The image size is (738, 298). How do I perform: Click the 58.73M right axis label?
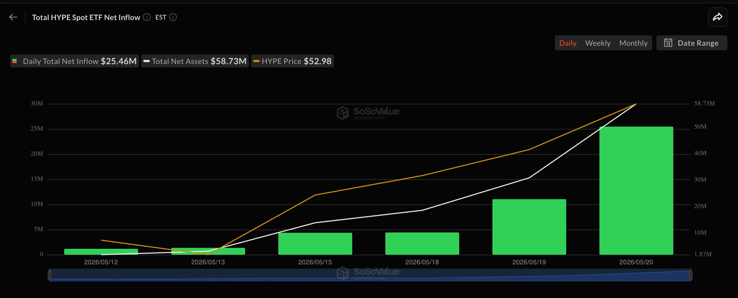(x=704, y=104)
